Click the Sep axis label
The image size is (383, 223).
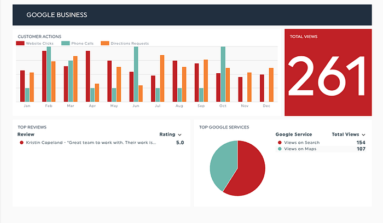201,105
